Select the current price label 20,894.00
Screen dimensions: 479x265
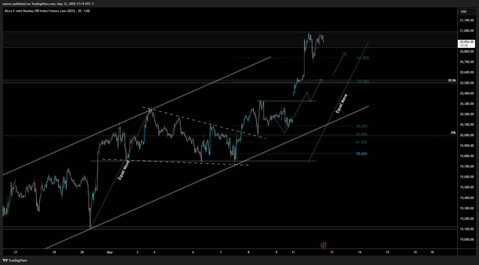(467, 42)
